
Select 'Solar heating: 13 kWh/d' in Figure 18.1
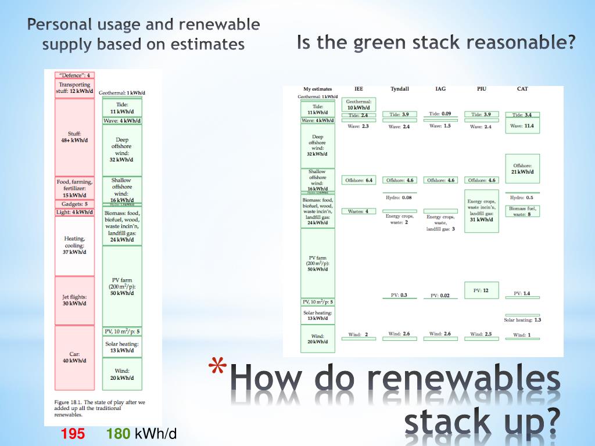(x=122, y=347)
